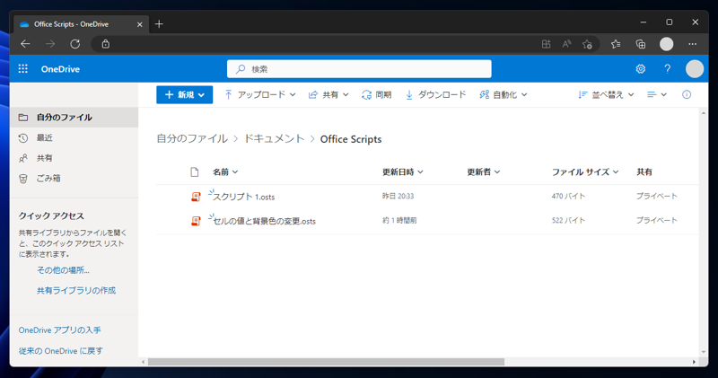The image size is (718, 378).
Task: Open the 並べ替え sort dropdown
Action: coord(606,95)
